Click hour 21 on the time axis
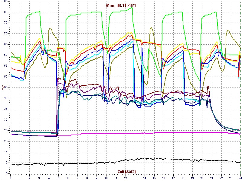The image size is (242, 181). (x=212, y=178)
